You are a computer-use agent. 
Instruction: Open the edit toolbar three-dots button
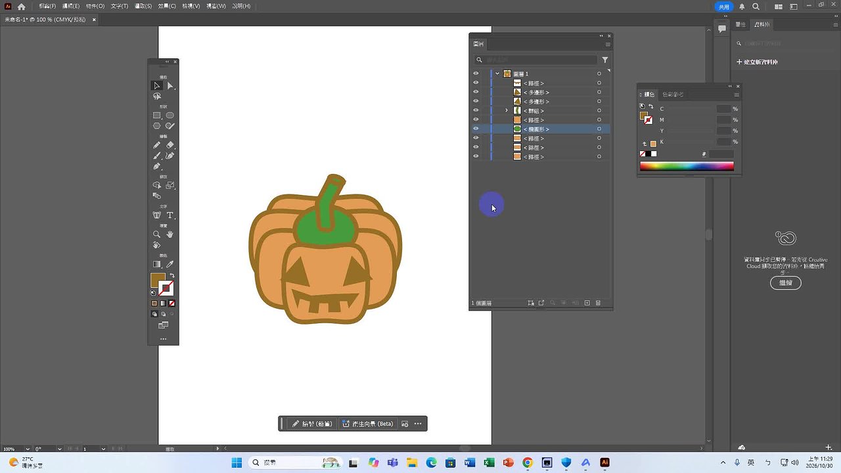(x=164, y=339)
